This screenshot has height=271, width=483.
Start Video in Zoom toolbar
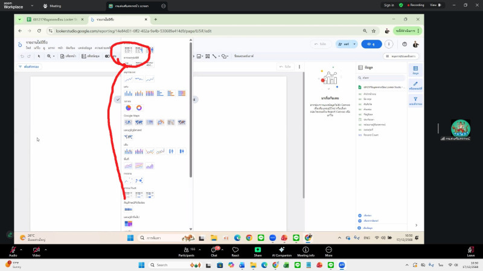[x=36, y=251]
